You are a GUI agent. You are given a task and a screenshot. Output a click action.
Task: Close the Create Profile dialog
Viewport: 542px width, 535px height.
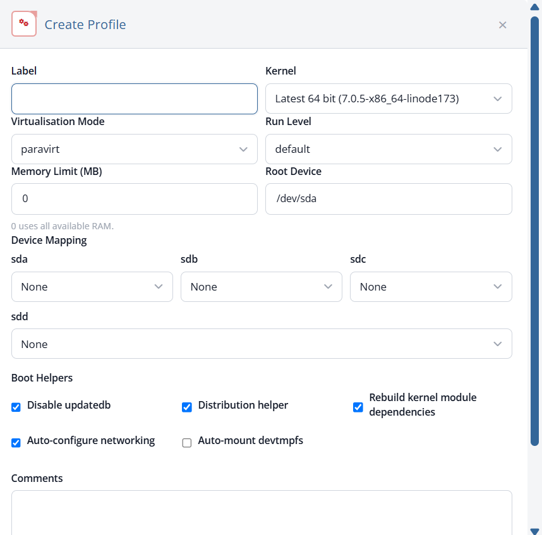click(x=502, y=25)
